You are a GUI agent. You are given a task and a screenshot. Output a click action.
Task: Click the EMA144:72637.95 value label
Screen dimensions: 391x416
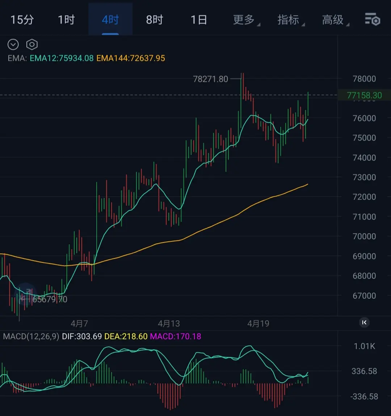click(x=131, y=58)
